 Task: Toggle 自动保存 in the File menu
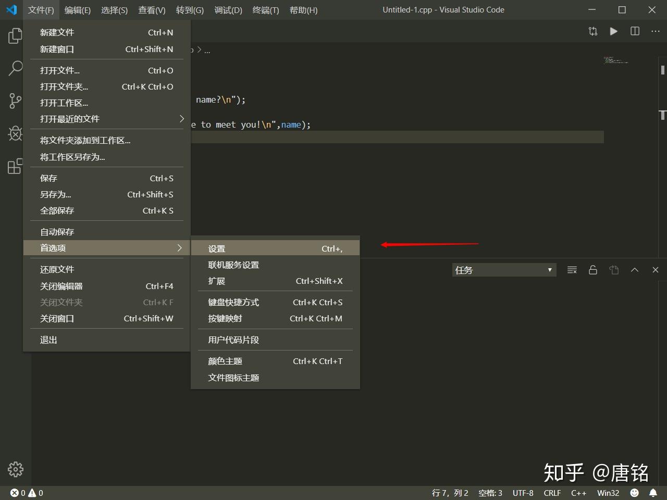click(x=107, y=232)
